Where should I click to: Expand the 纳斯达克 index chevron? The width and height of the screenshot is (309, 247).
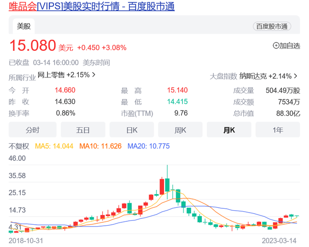coord(295,76)
